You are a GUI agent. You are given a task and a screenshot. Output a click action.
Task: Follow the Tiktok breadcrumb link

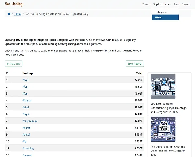[18, 14]
